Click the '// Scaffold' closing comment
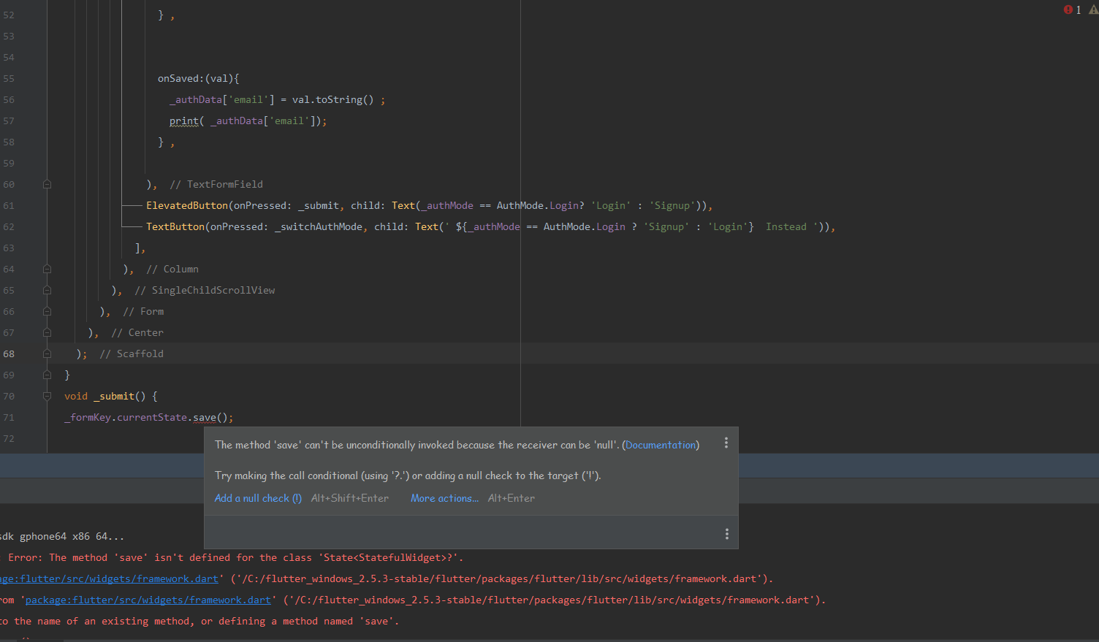 (x=132, y=354)
